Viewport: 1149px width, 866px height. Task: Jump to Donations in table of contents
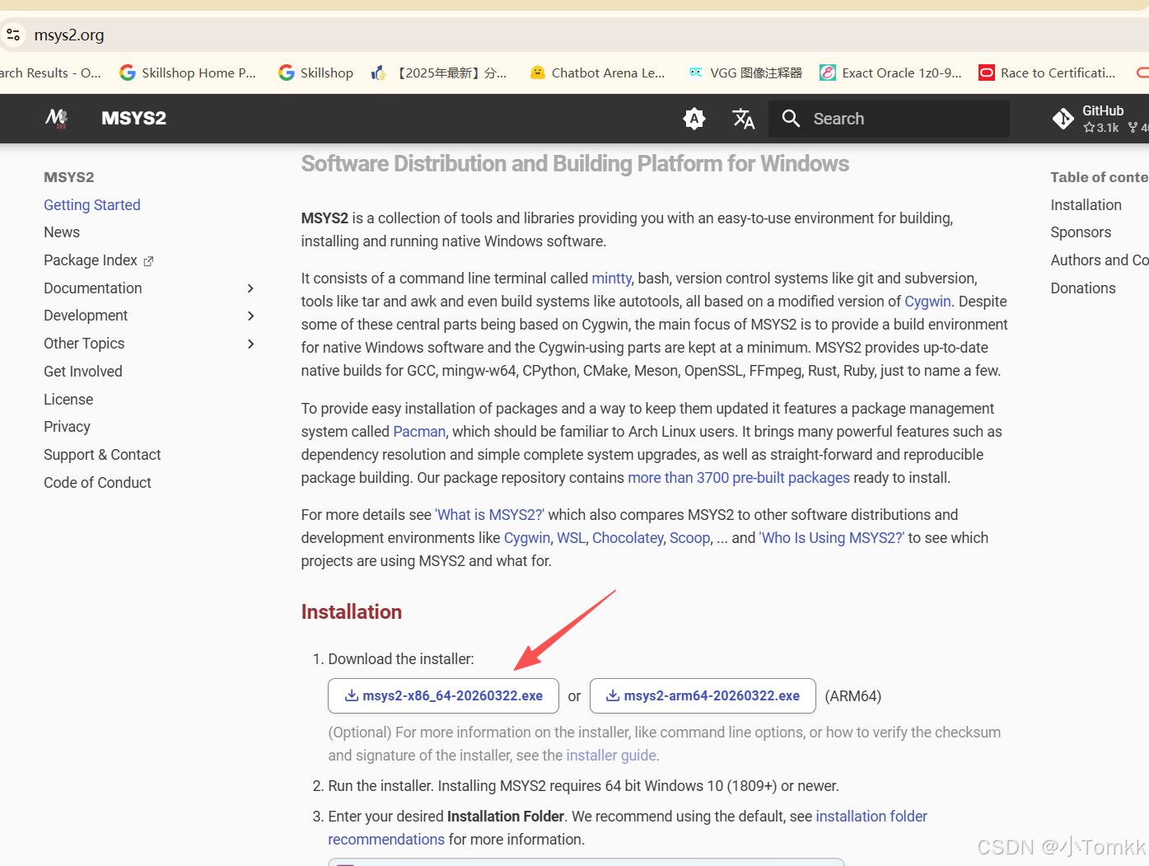click(1083, 288)
